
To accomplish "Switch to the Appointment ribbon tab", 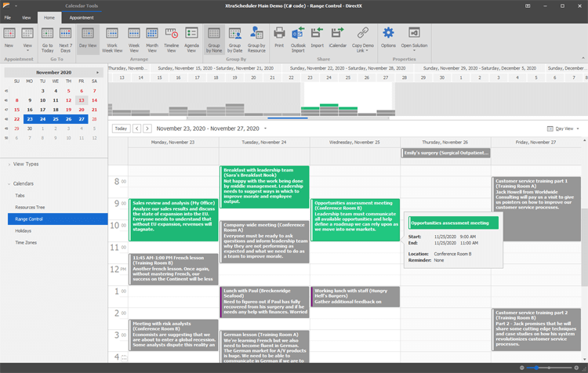I will [82, 16].
